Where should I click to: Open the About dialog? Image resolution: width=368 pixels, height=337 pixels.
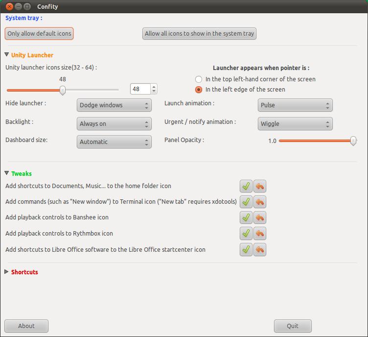click(26, 326)
